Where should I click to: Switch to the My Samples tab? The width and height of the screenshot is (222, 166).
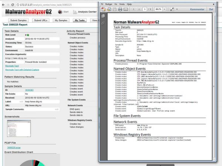[61, 20]
